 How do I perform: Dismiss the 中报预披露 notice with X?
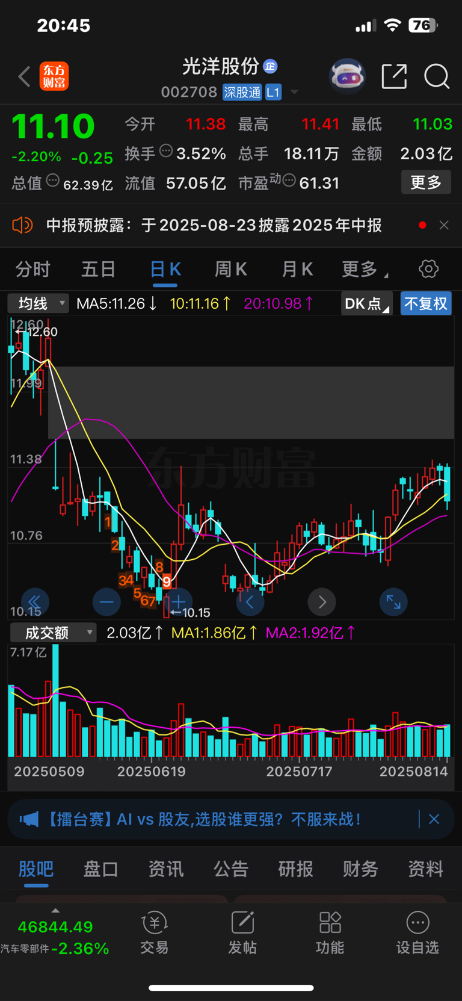[x=444, y=225]
